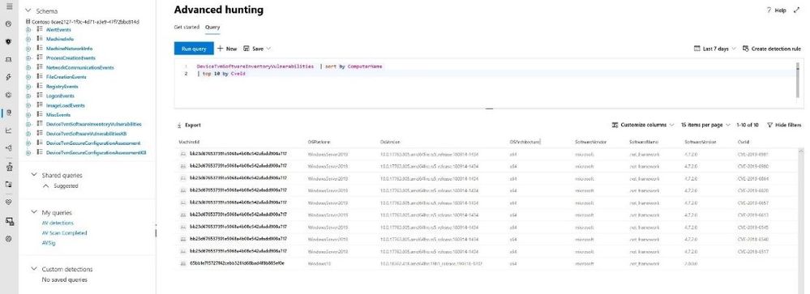Screen dimensions: 810x294
Task: Open the Reports chart icon in sidebar
Action: click(9, 130)
